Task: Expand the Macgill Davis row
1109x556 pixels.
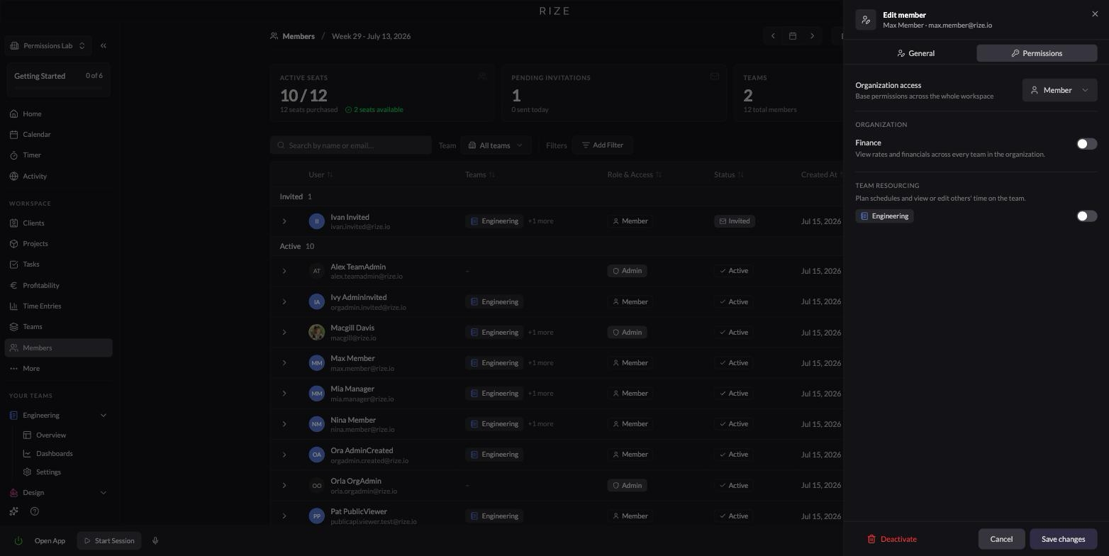Action: click(x=284, y=333)
